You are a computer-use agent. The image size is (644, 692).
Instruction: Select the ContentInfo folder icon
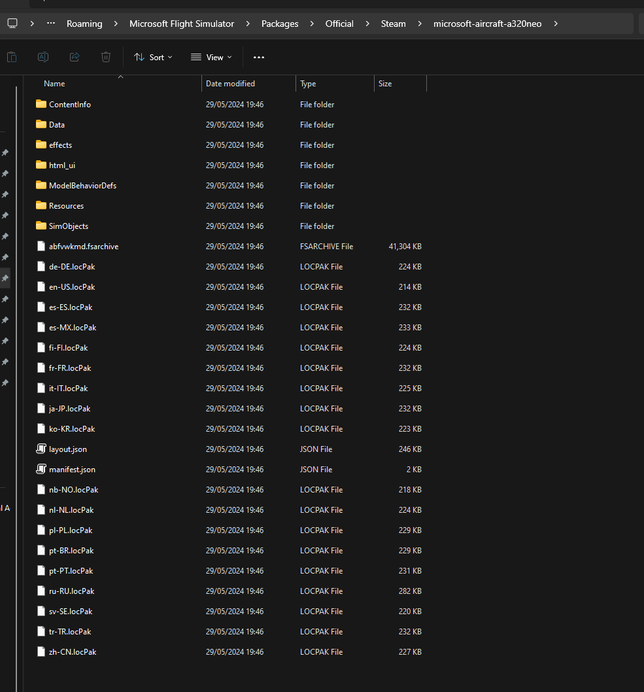coord(41,104)
